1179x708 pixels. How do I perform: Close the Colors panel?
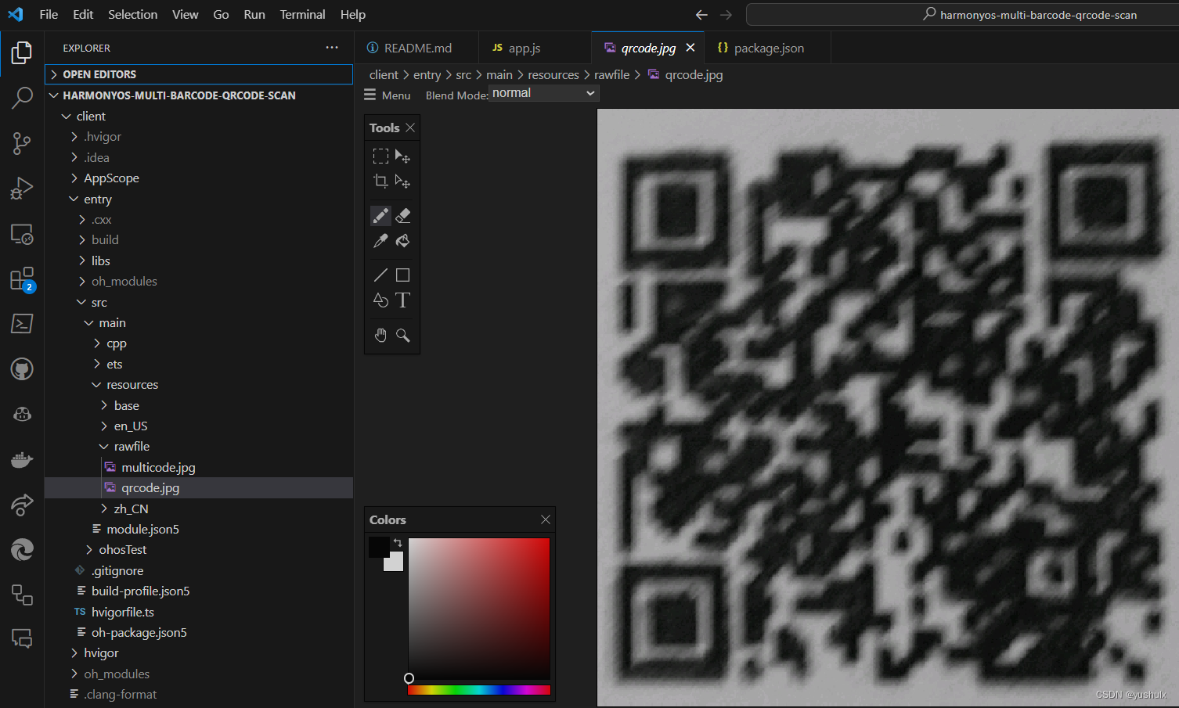(546, 519)
